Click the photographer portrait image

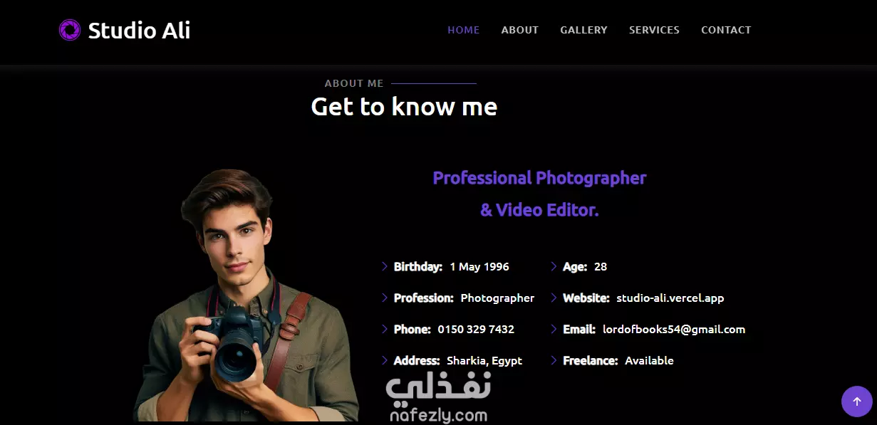pyautogui.click(x=246, y=295)
